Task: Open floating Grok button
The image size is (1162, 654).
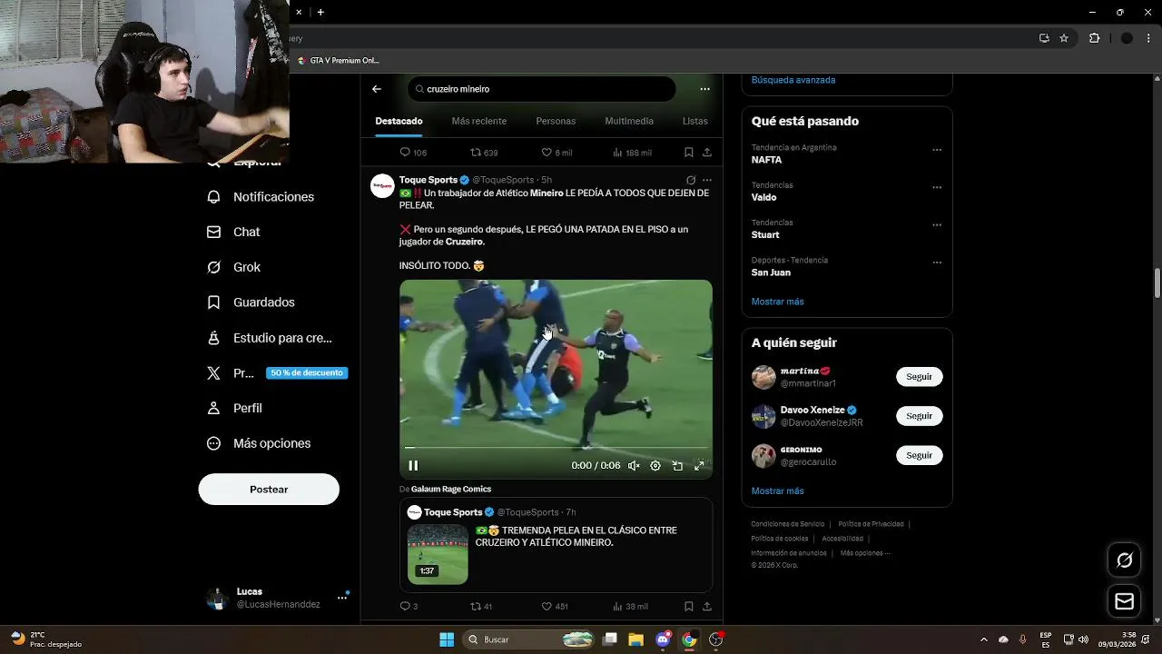Action: [x=1124, y=560]
